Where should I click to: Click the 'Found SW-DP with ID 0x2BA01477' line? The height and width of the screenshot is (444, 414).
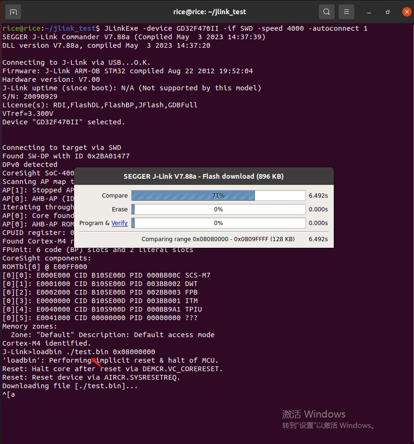[66, 156]
